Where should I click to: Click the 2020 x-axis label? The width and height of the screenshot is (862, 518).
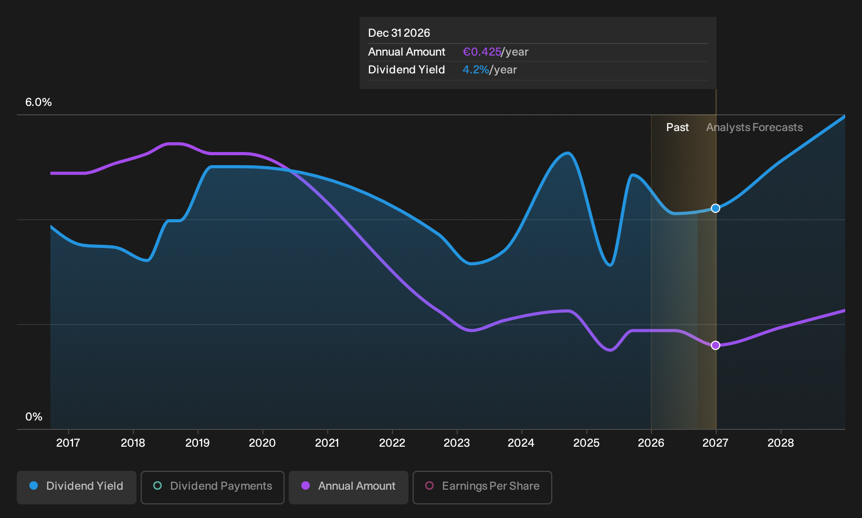pyautogui.click(x=262, y=443)
